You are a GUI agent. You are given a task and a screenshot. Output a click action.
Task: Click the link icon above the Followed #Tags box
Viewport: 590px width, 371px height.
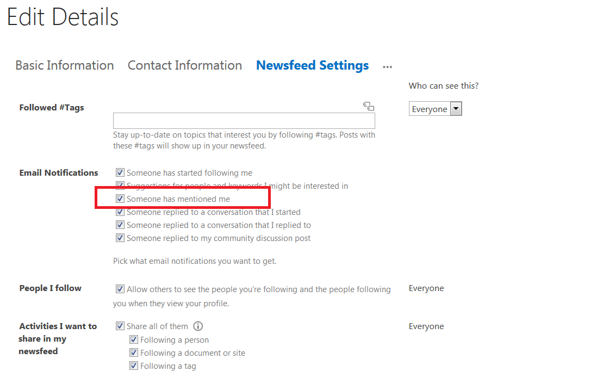[x=369, y=106]
